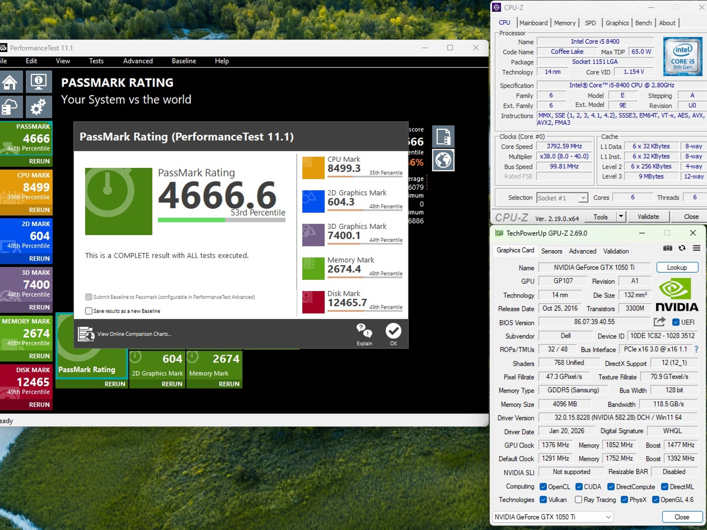Toggle the DirectML checkbox
The image size is (707, 530).
[665, 487]
